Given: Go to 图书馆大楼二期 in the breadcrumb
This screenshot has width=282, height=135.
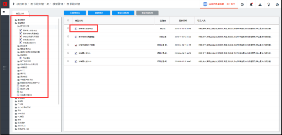Looking at the screenshot, I should click(39, 4).
